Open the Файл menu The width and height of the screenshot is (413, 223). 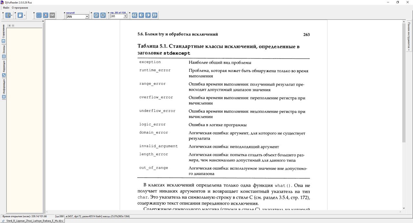click(x=6, y=7)
